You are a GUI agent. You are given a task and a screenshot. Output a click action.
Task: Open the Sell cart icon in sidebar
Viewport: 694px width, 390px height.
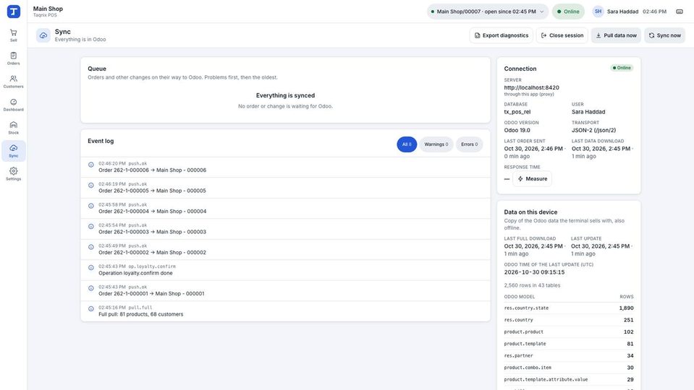pyautogui.click(x=13, y=35)
